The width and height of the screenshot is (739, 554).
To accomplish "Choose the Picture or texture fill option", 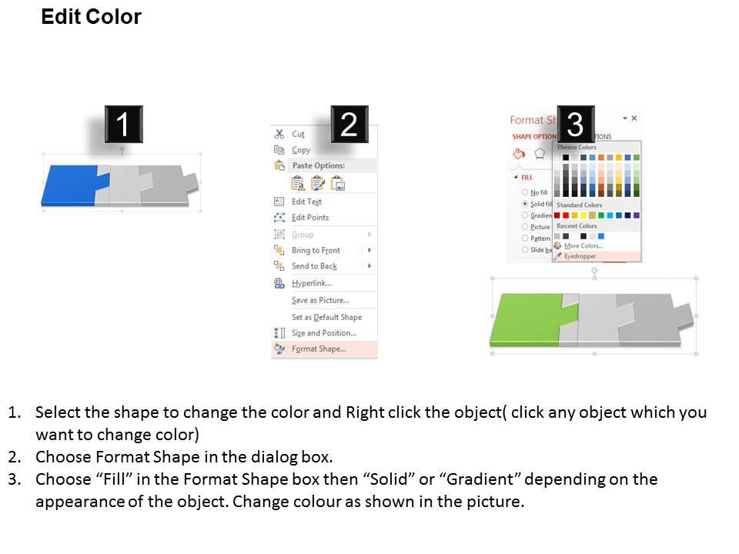I will coord(524,226).
